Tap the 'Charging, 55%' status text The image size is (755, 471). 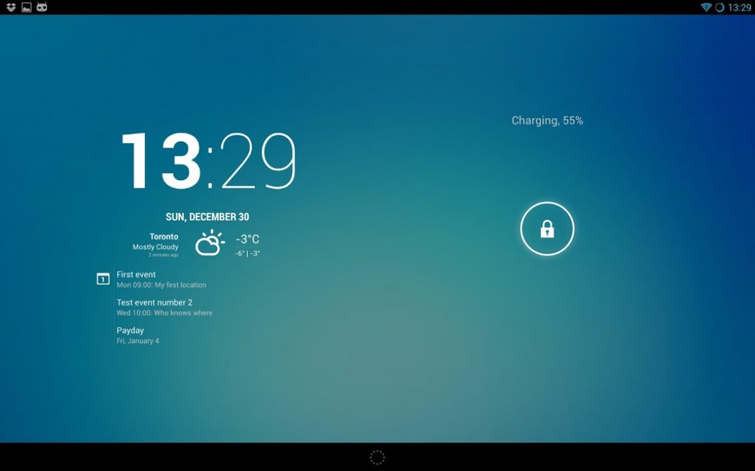547,121
